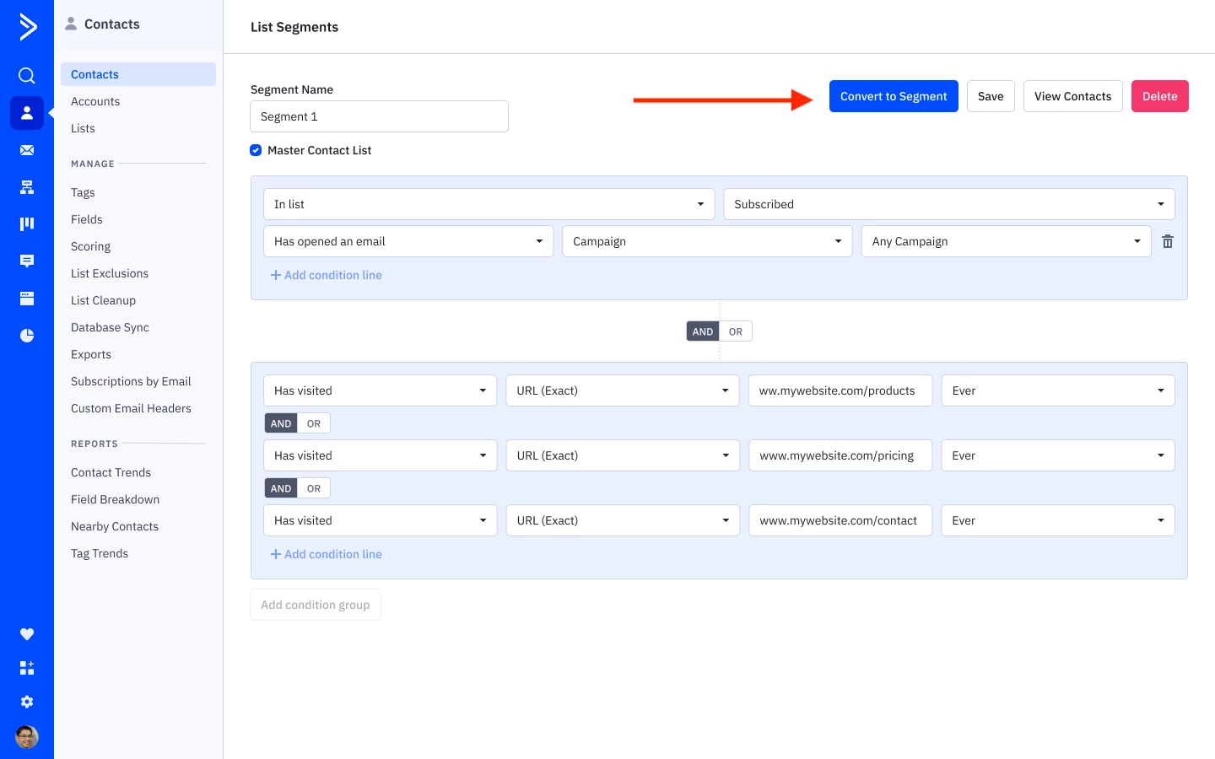
Task: Uncheck the Master Contact List checkbox
Action: click(x=256, y=150)
